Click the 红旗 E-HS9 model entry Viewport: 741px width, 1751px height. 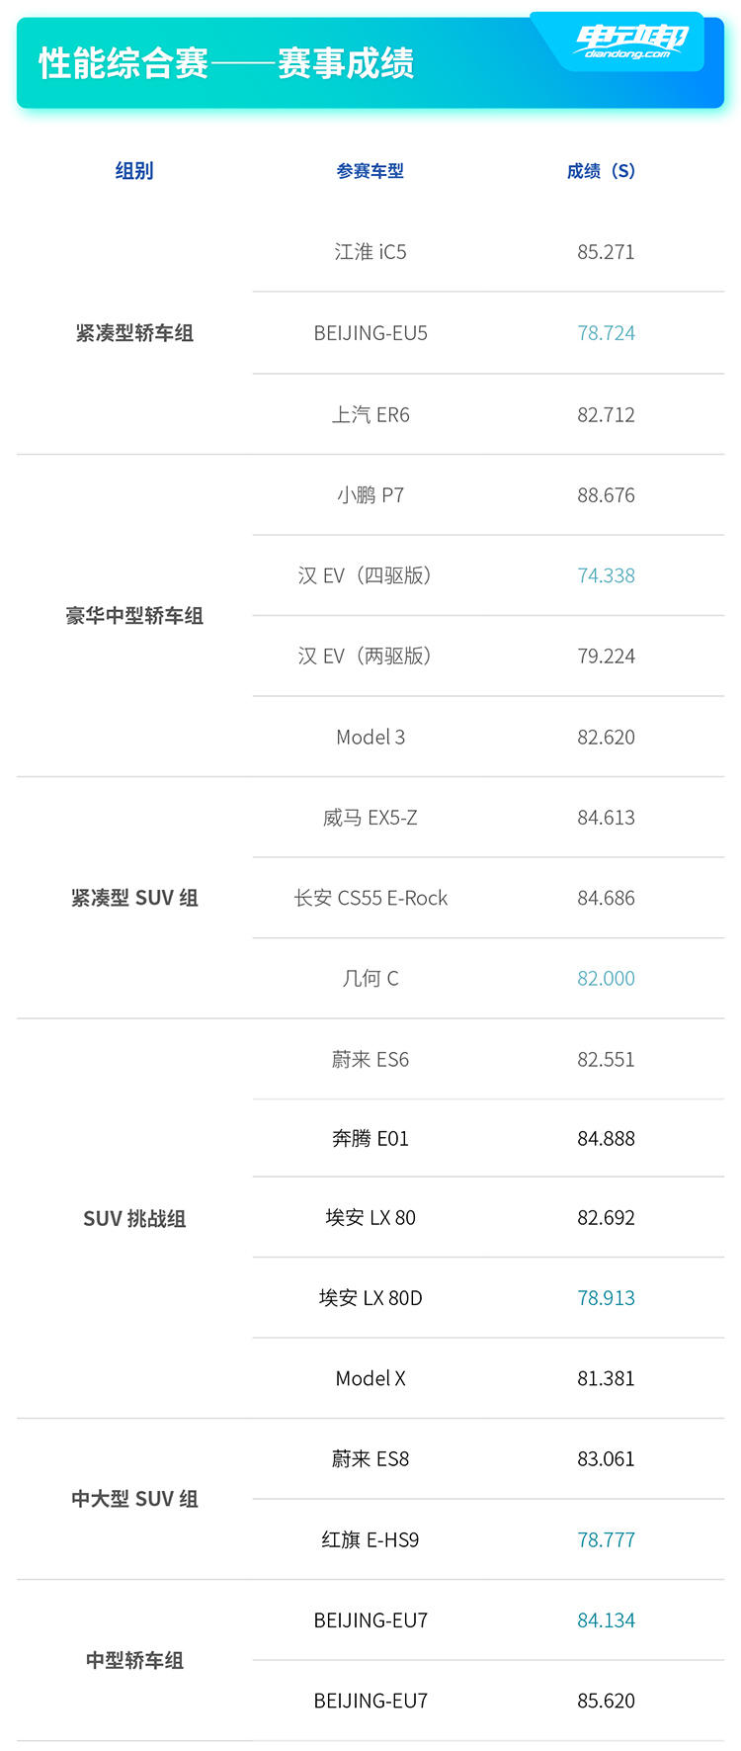pyautogui.click(x=370, y=1539)
